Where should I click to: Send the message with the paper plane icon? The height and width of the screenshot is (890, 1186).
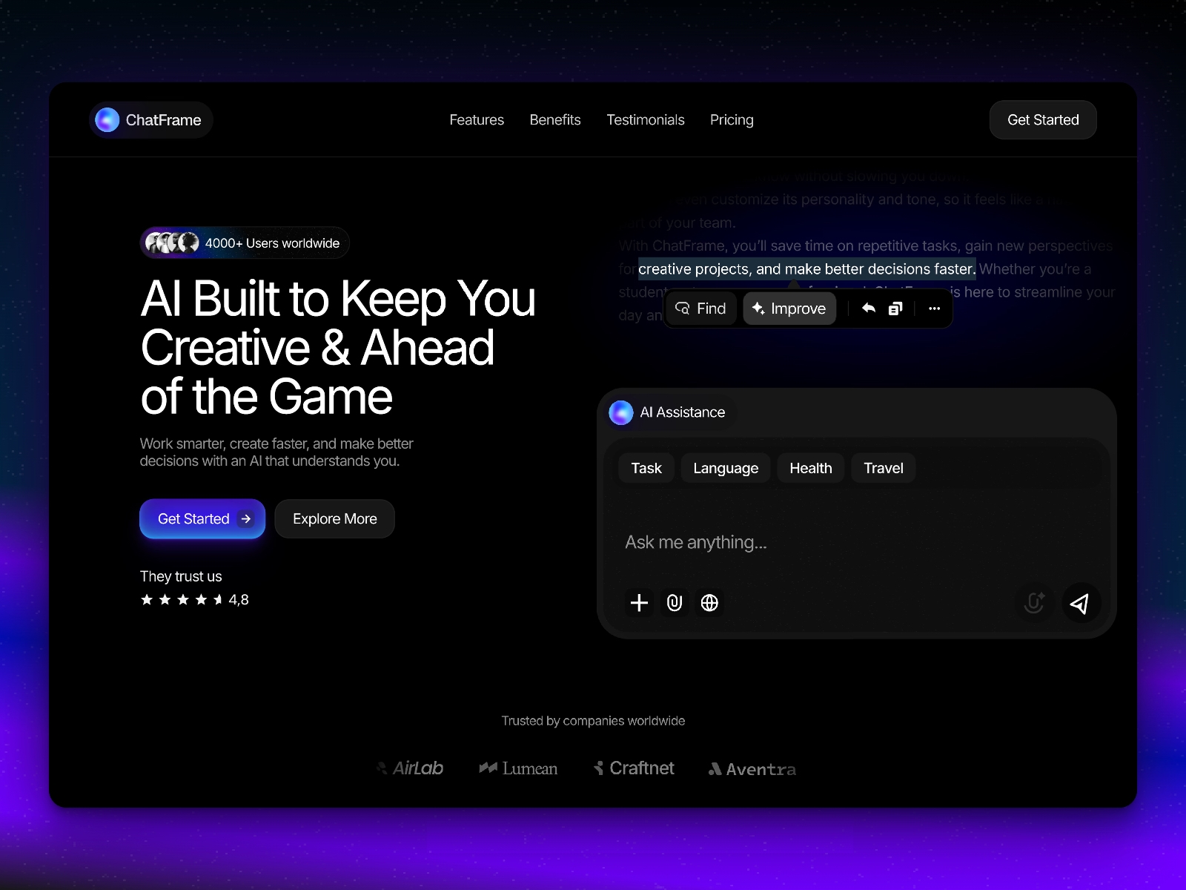1081,603
